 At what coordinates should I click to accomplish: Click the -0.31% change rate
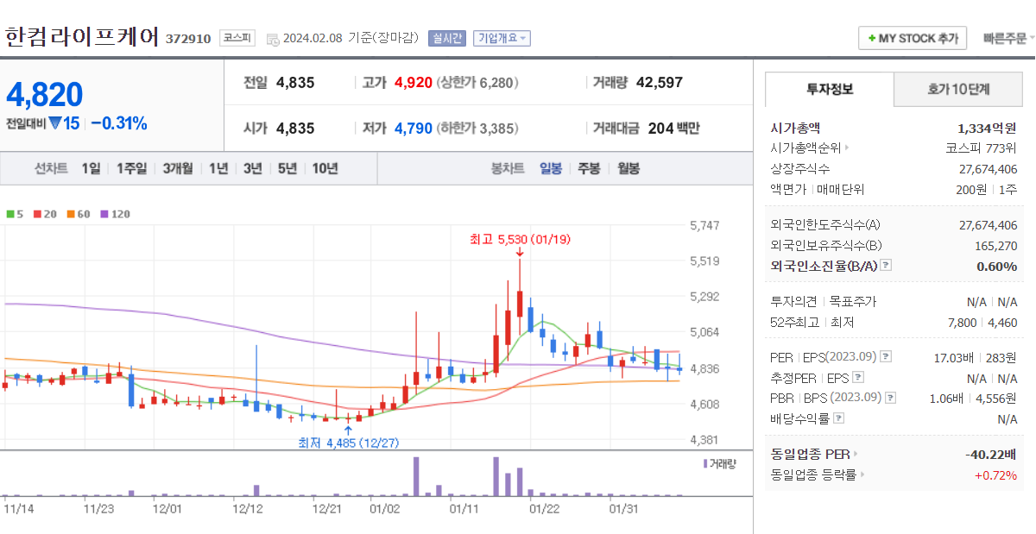point(119,123)
